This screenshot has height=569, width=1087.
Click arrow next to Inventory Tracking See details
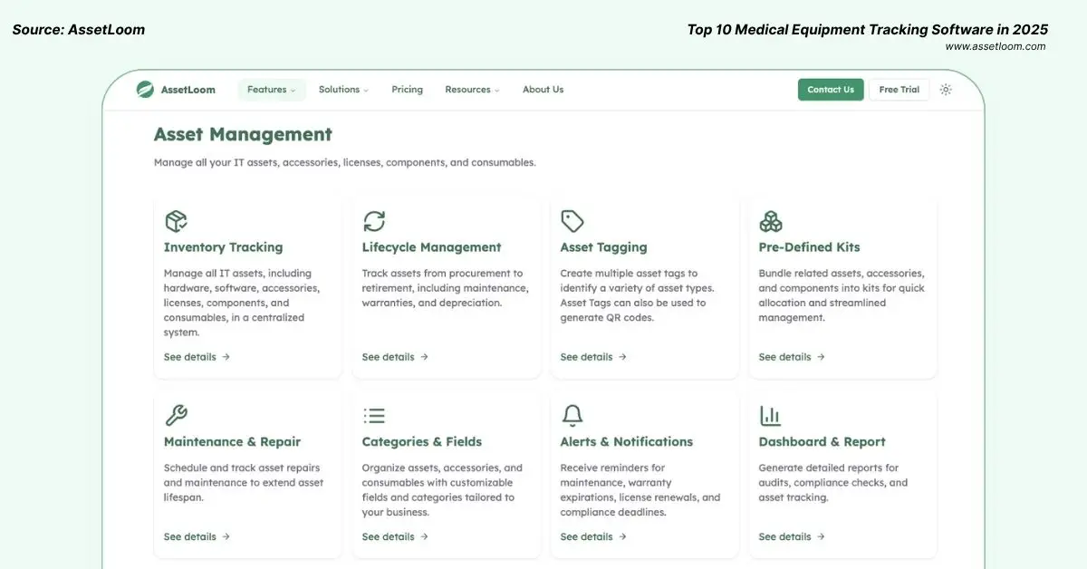(226, 357)
